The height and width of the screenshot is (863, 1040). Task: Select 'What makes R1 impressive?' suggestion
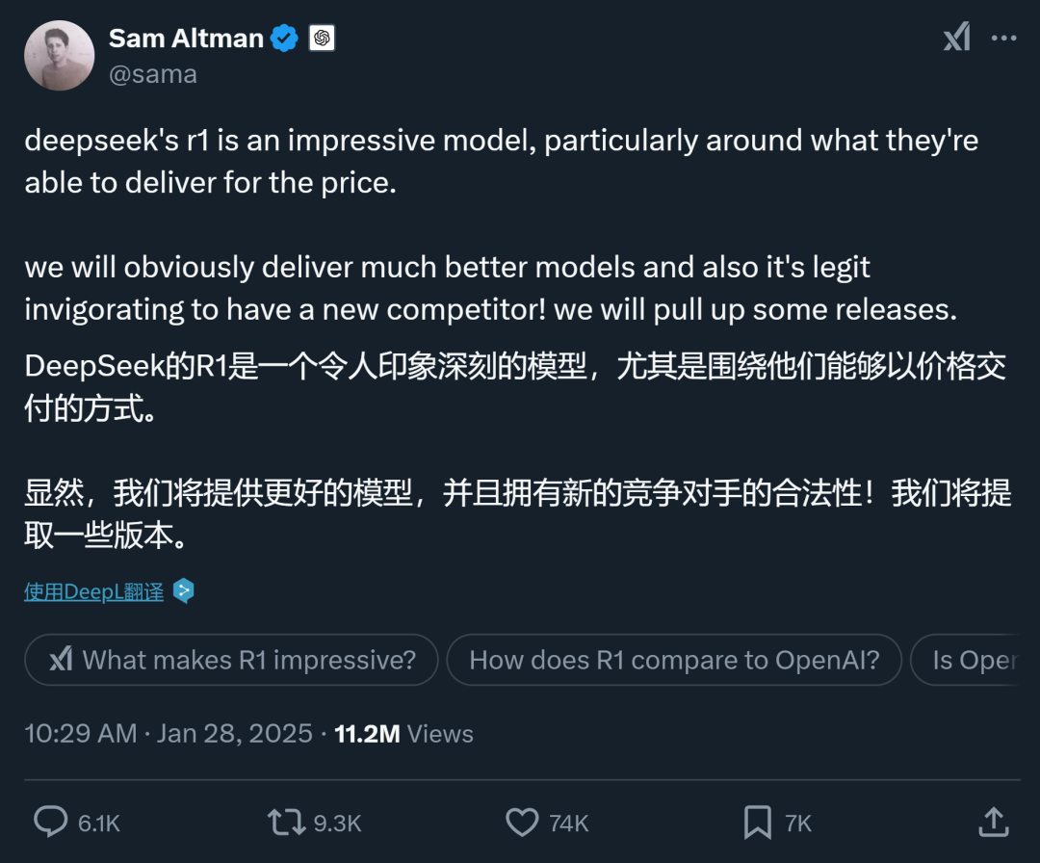[248, 660]
